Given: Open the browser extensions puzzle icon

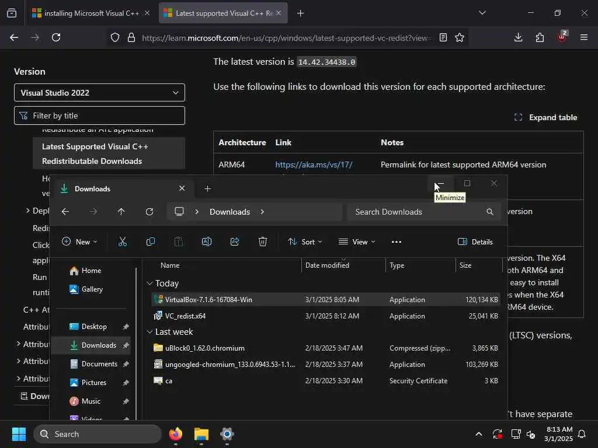Looking at the screenshot, I should [x=540, y=37].
